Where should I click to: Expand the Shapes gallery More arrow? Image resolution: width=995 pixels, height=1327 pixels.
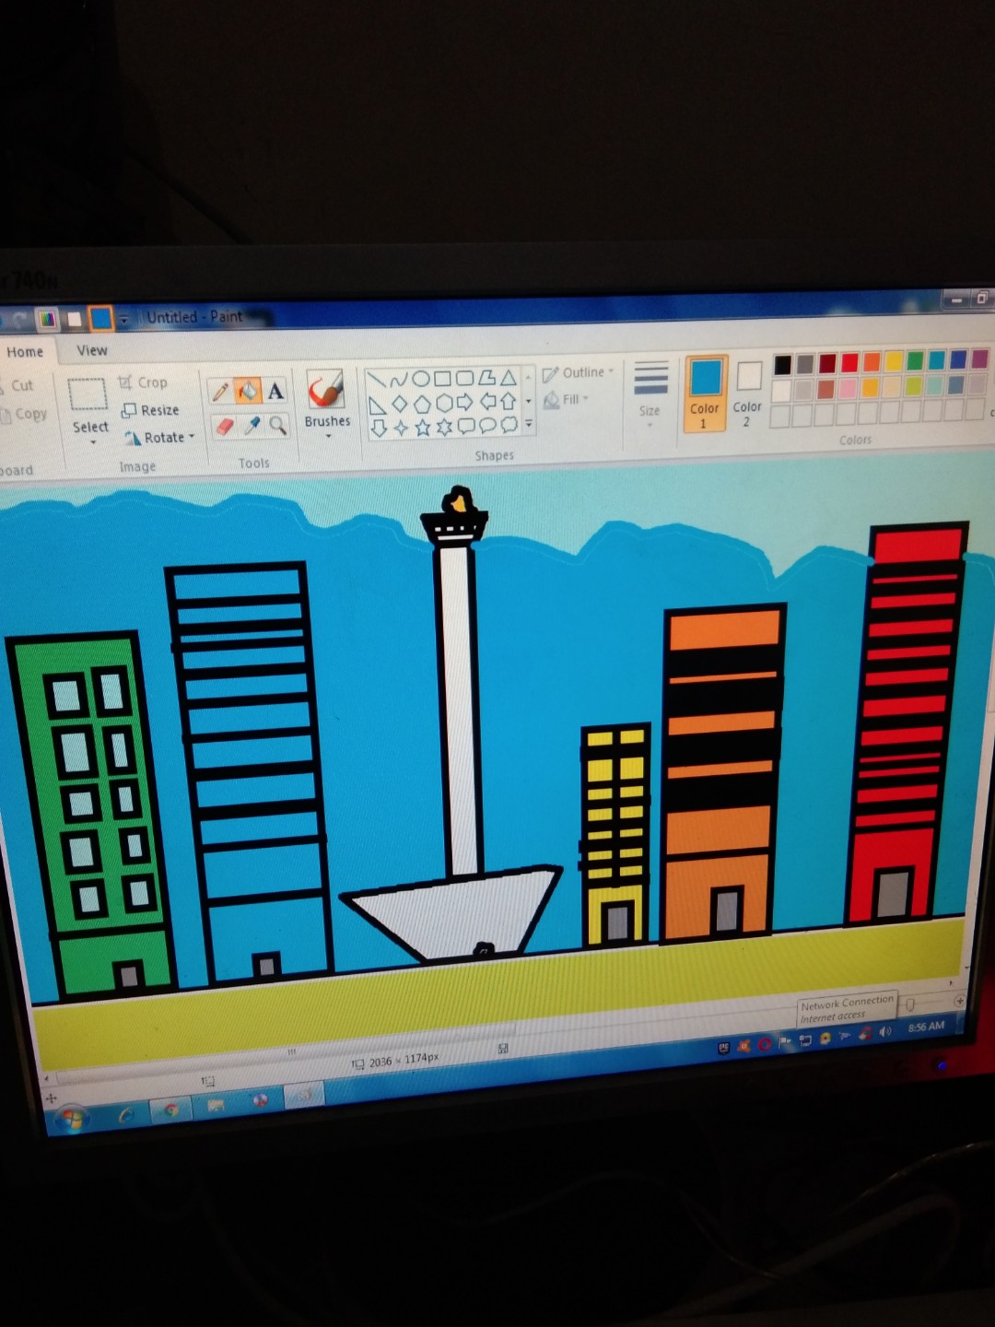tap(529, 424)
